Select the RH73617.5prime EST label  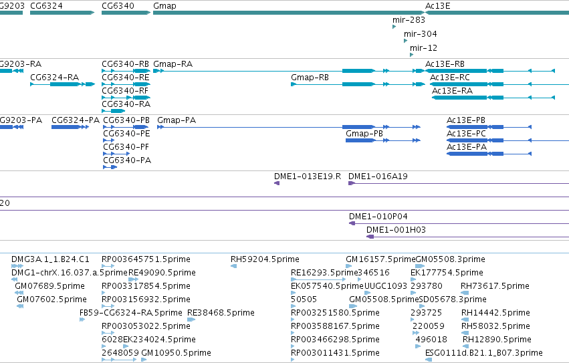[495, 286]
